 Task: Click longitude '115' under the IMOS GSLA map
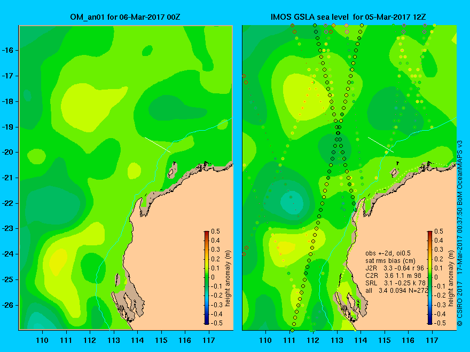click(384, 340)
